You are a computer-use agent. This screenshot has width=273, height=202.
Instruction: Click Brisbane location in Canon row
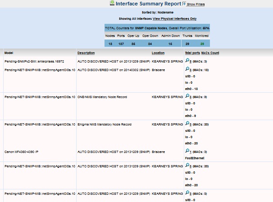coord(158,152)
